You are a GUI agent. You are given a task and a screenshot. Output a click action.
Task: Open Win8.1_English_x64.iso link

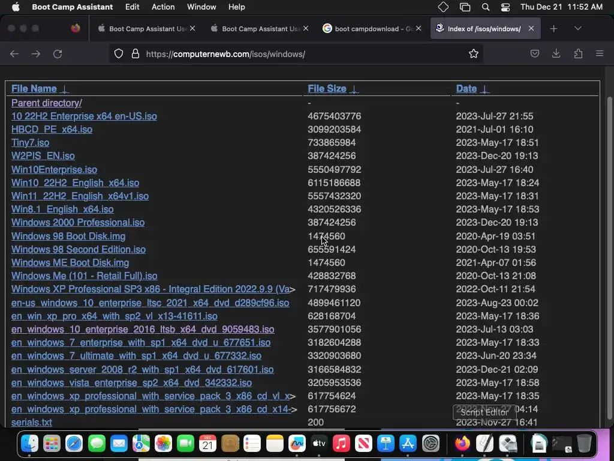pyautogui.click(x=62, y=209)
